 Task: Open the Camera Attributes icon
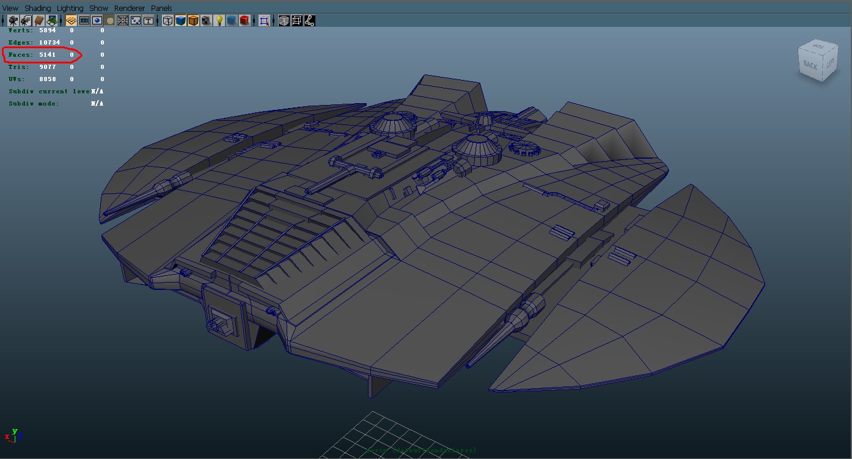click(26, 21)
